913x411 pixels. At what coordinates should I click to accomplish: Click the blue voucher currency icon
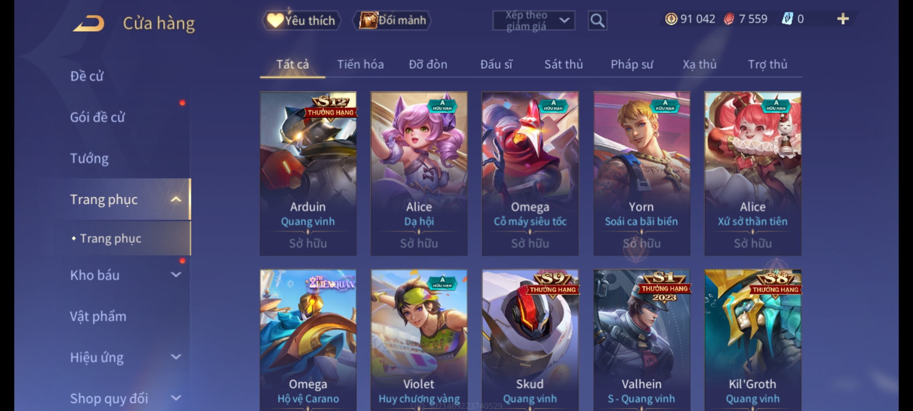[787, 19]
